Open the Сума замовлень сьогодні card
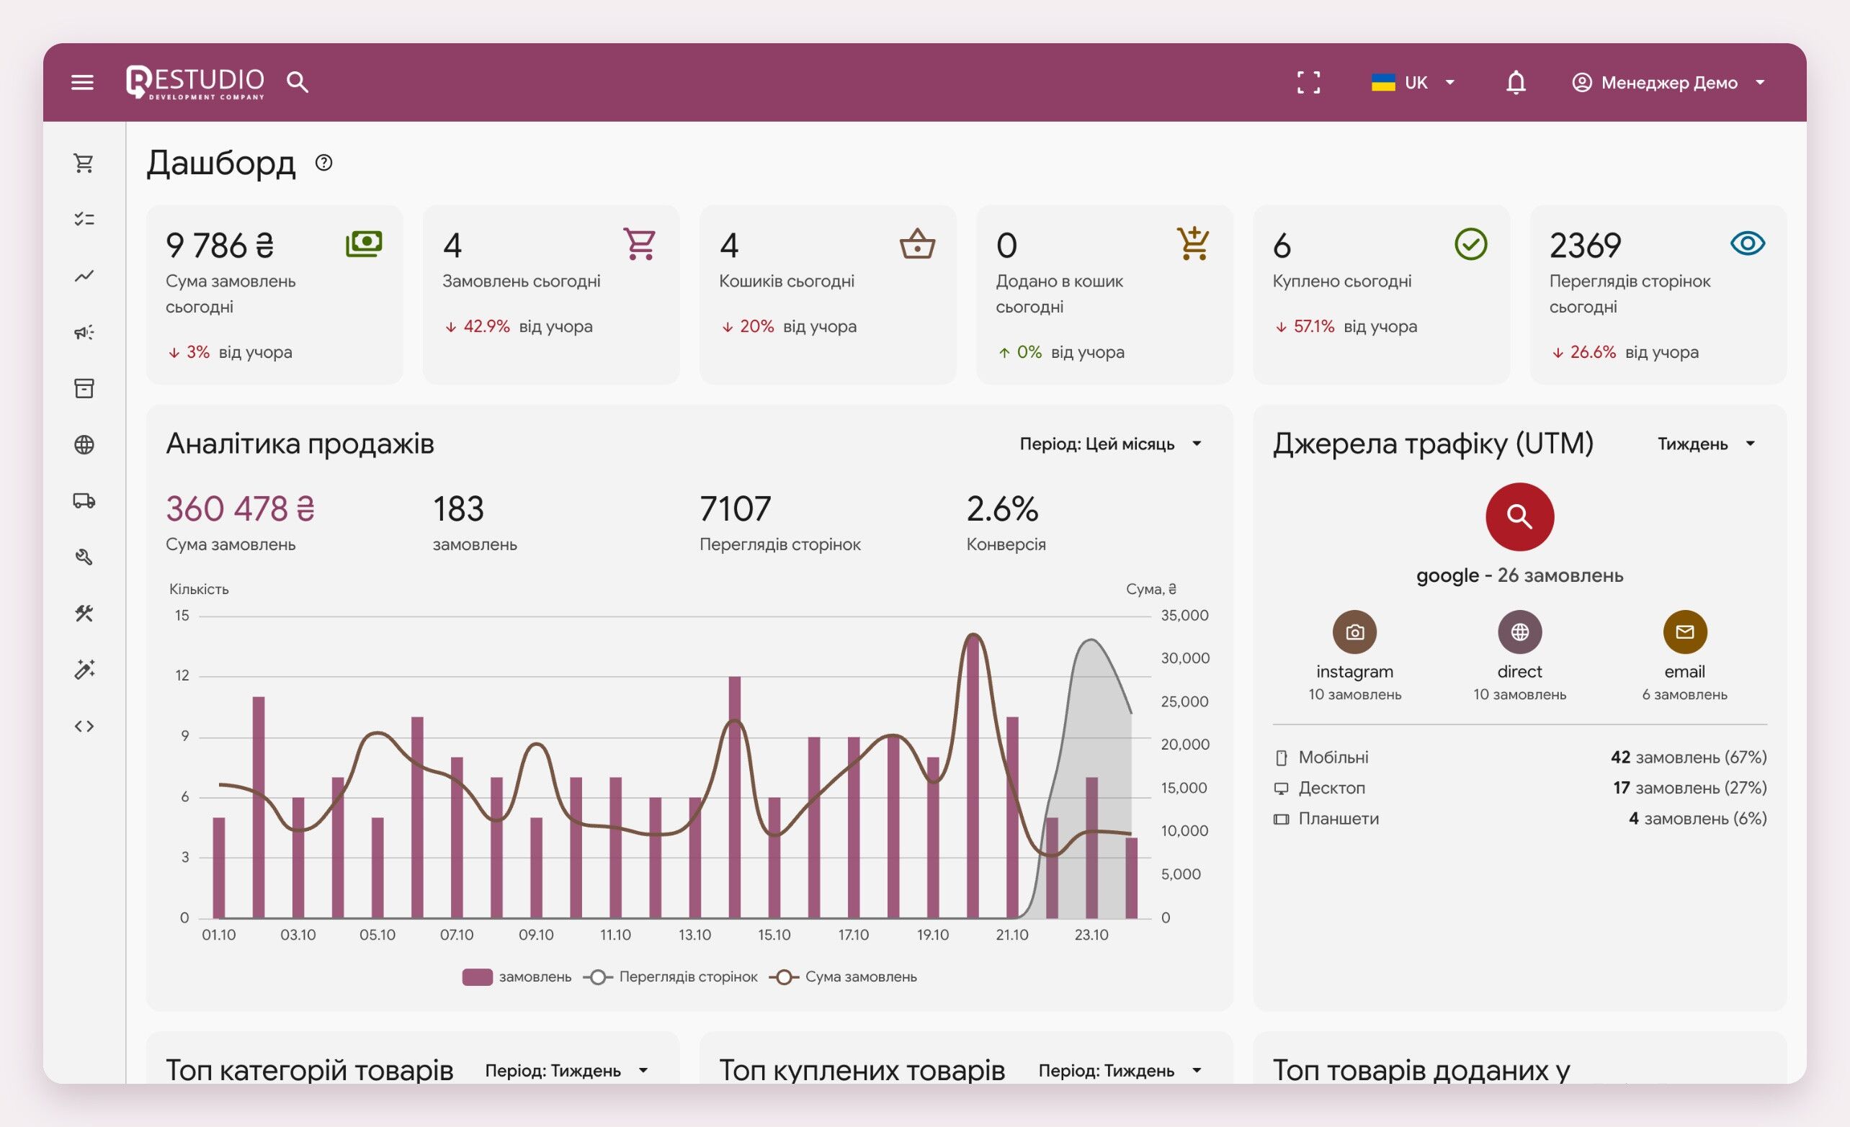Viewport: 1850px width, 1127px height. pos(274,295)
